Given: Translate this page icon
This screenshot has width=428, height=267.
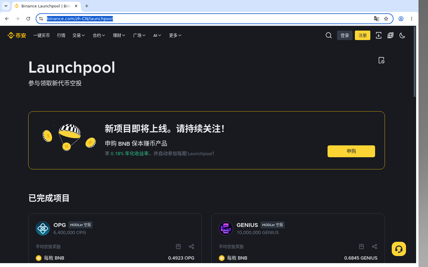Looking at the screenshot, I should coord(377,19).
